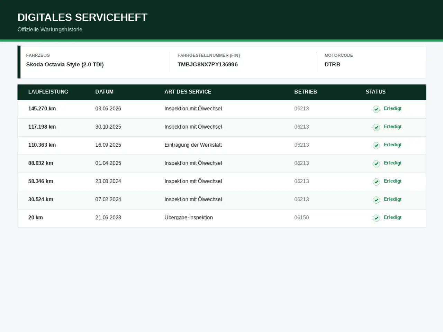Click the Erledigt status label for 145.270 km
Screen dimensions: 443x332
click(x=392, y=108)
